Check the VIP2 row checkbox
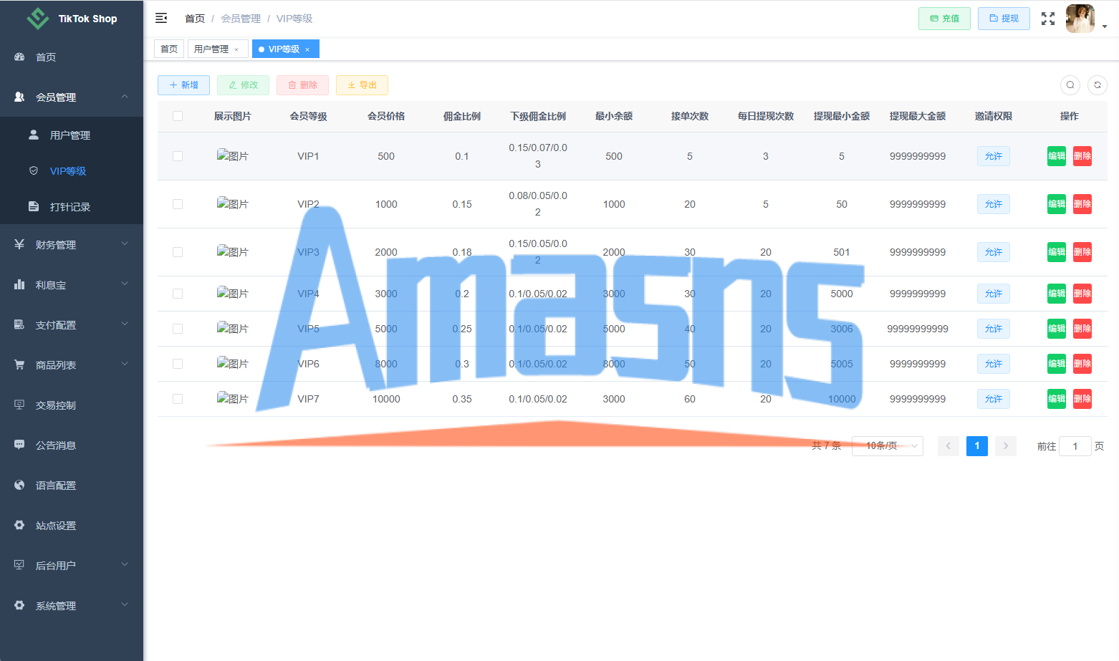This screenshot has width=1119, height=661. tap(178, 204)
